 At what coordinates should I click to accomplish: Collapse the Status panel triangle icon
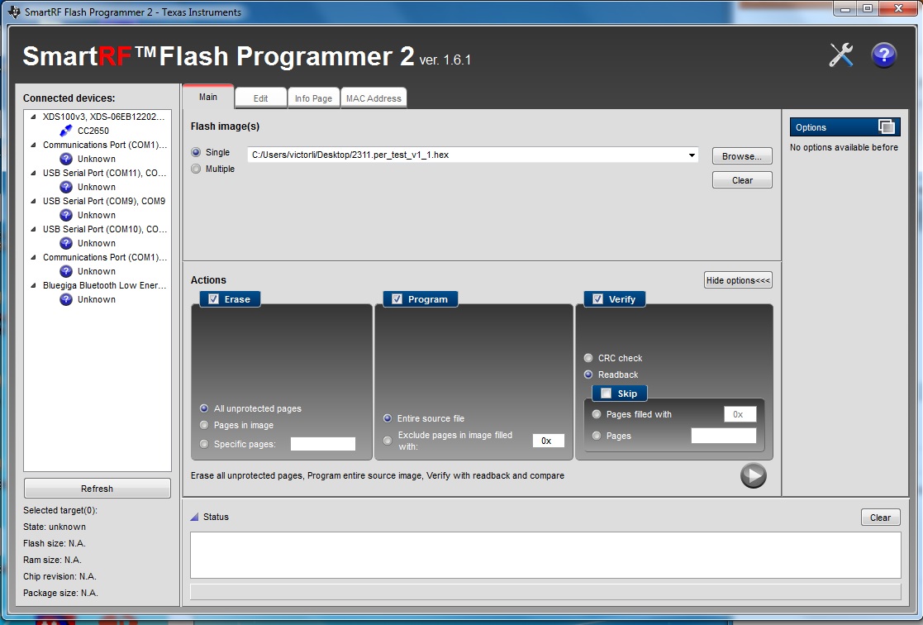click(194, 518)
